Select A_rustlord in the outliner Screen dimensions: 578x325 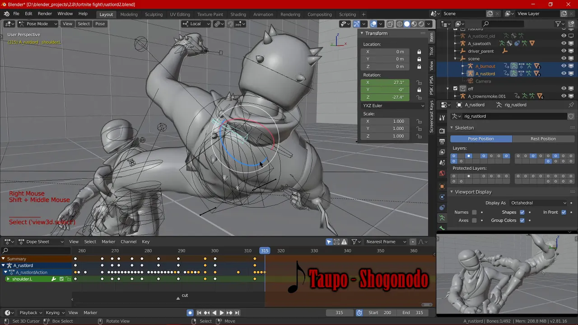[x=485, y=74]
